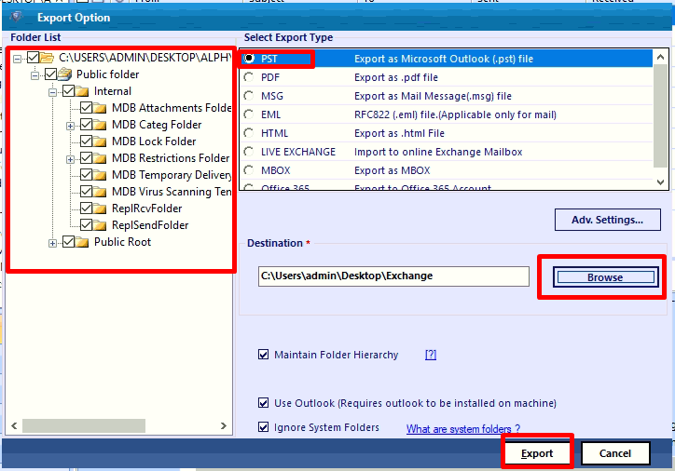Uncheck the Public folder checkbox
The height and width of the screenshot is (471, 675).
click(50, 74)
